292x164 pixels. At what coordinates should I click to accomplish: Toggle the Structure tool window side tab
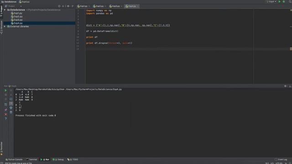tap(1, 27)
